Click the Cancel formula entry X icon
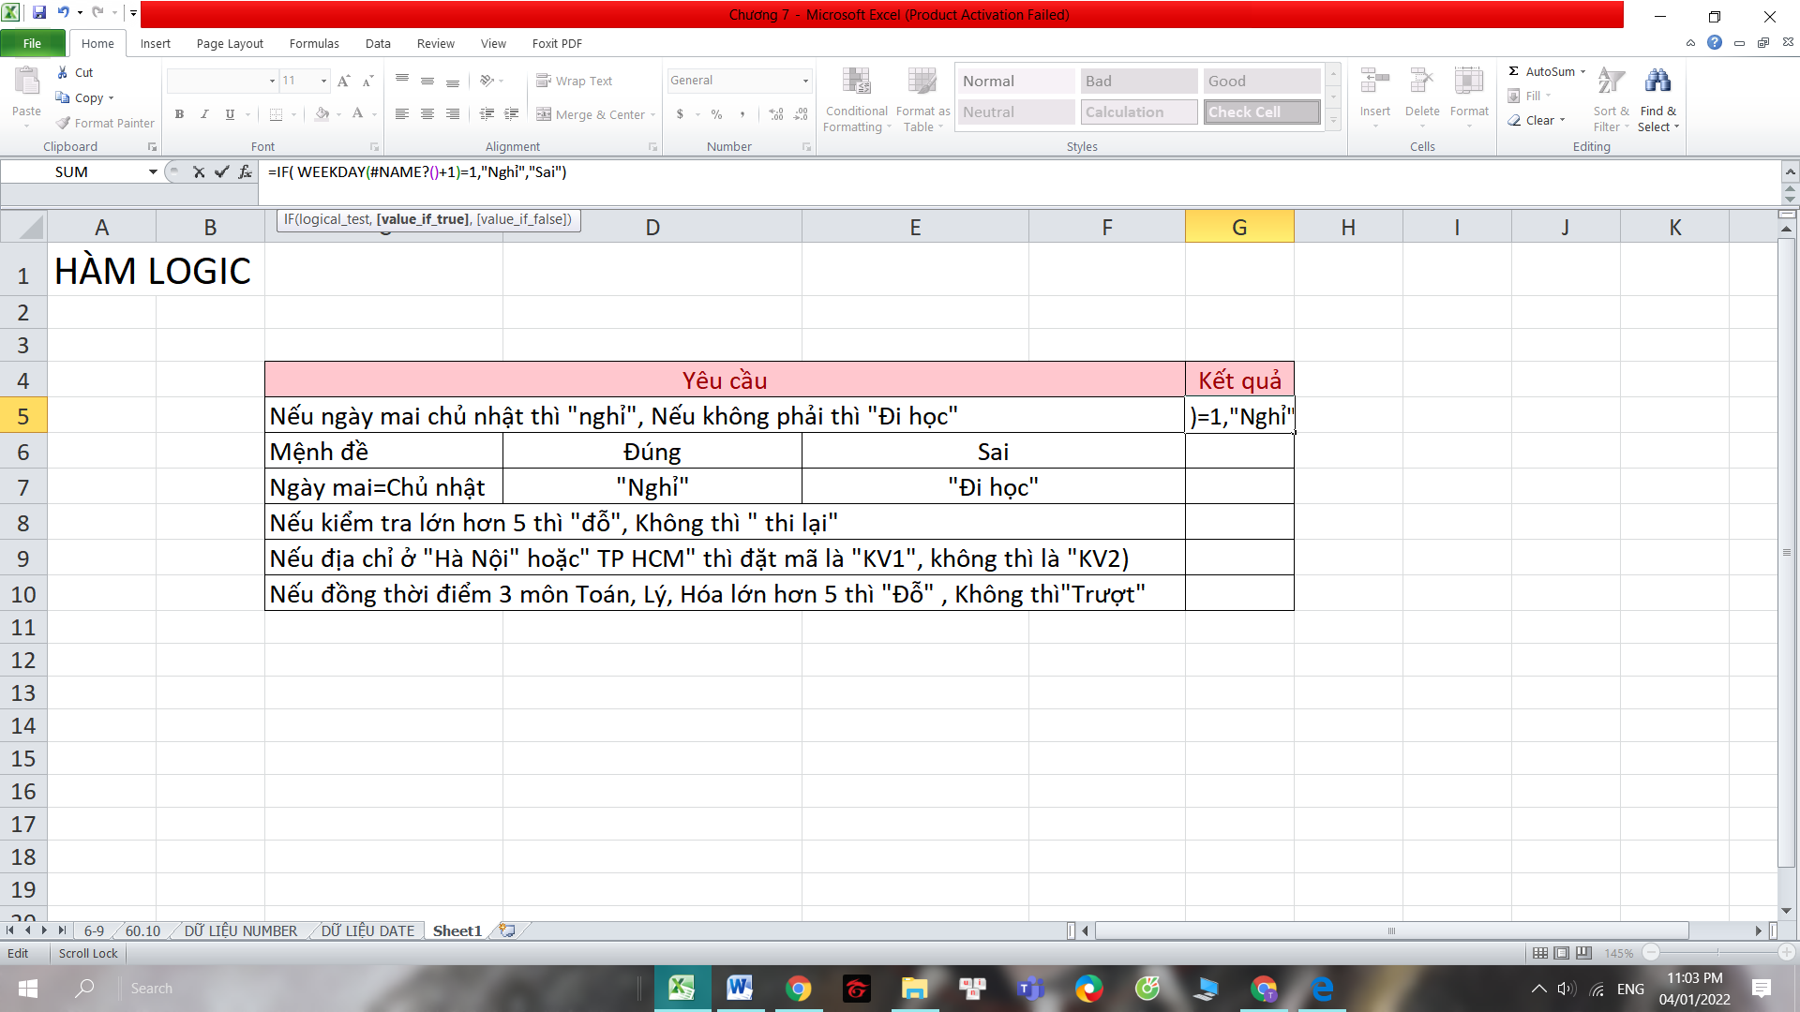The image size is (1800, 1012). (199, 171)
